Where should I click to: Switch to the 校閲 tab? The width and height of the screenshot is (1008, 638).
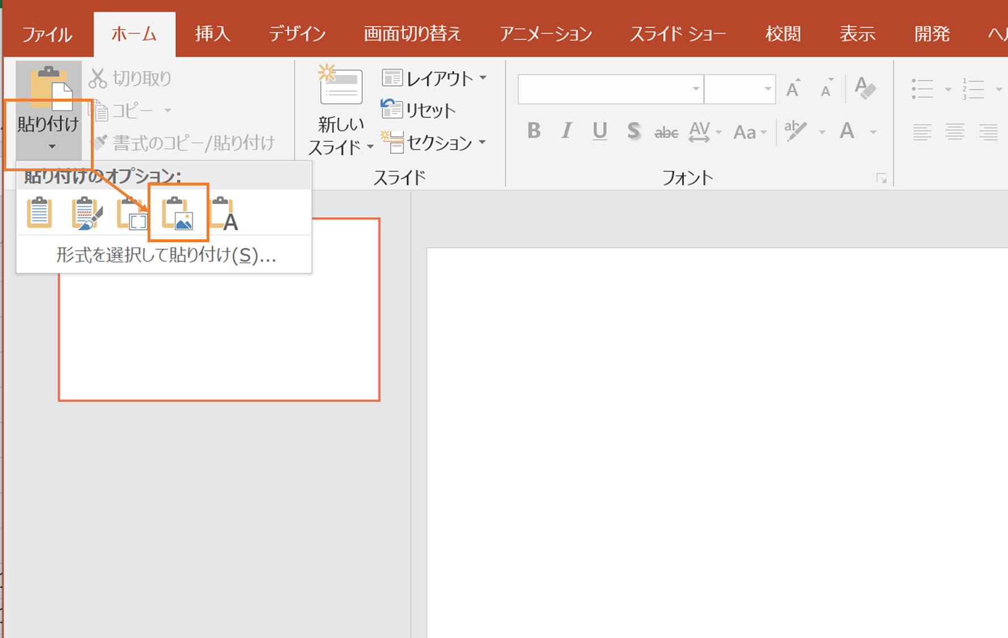pos(783,34)
